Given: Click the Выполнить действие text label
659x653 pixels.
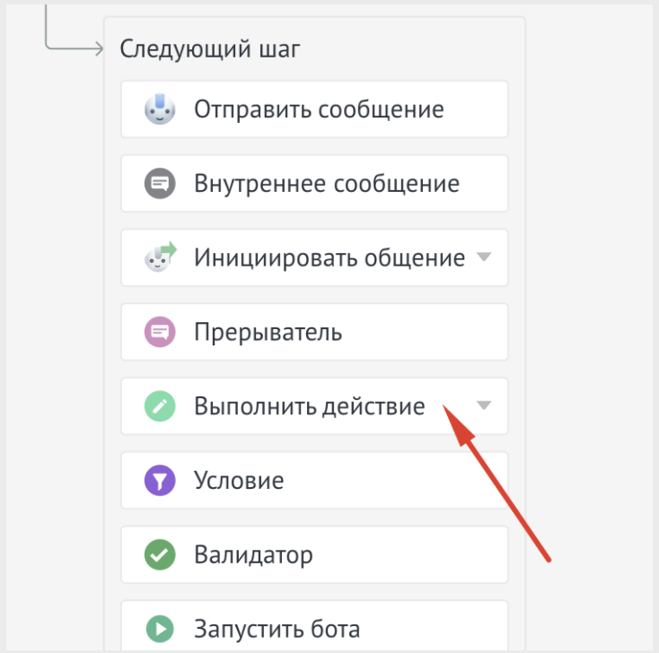Looking at the screenshot, I should (309, 406).
